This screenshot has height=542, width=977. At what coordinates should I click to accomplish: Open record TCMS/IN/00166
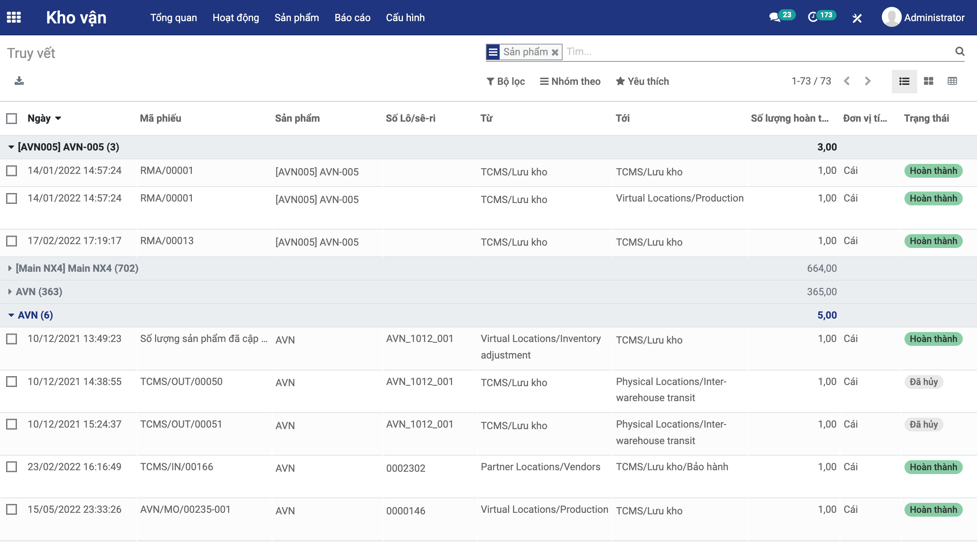177,467
